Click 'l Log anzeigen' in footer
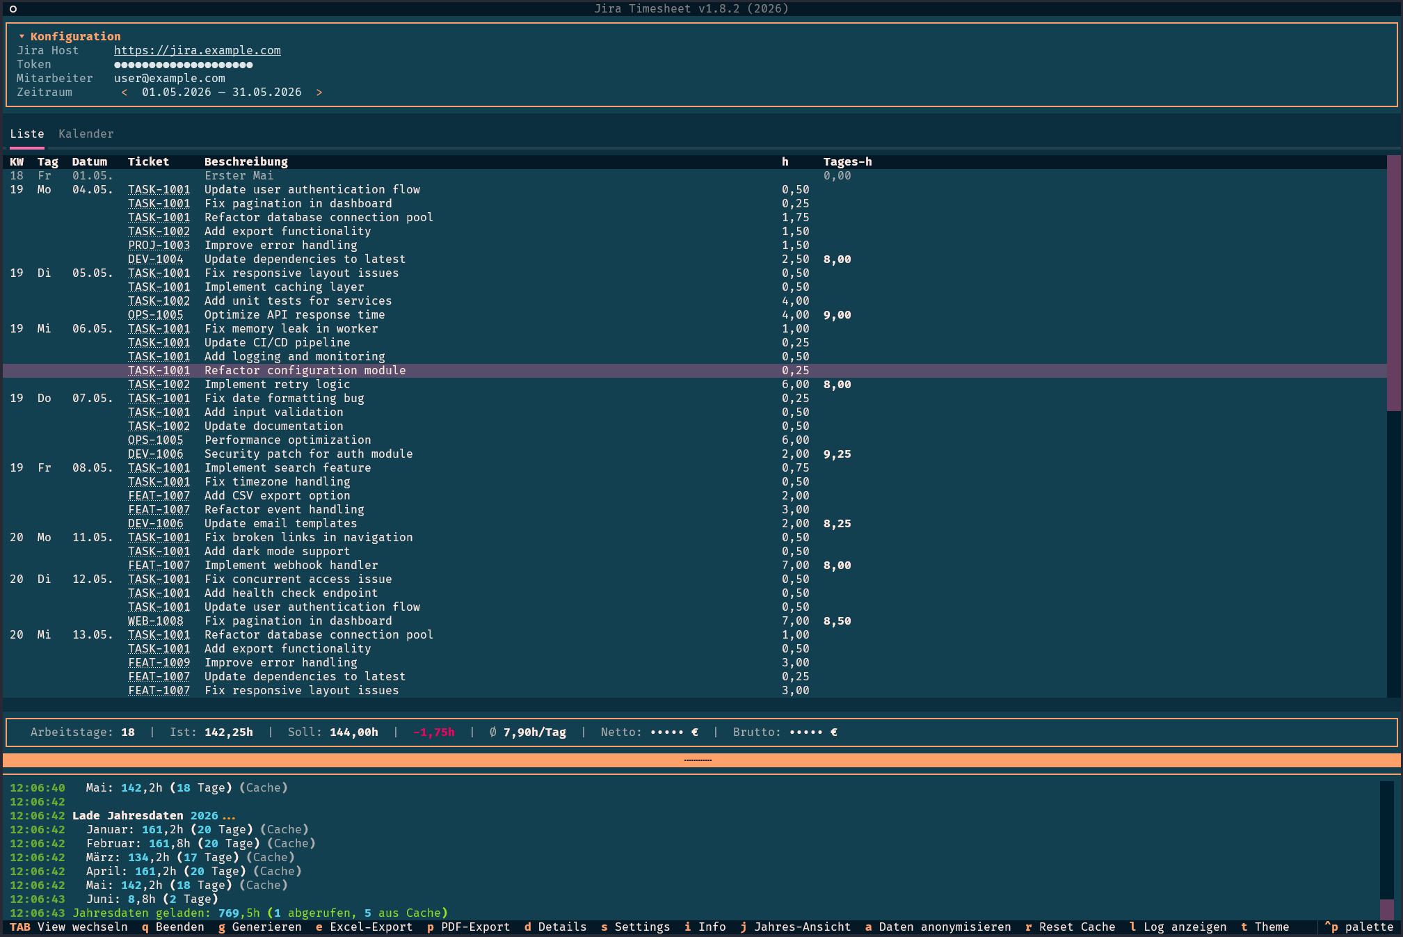Image resolution: width=1403 pixels, height=937 pixels. [x=1178, y=927]
